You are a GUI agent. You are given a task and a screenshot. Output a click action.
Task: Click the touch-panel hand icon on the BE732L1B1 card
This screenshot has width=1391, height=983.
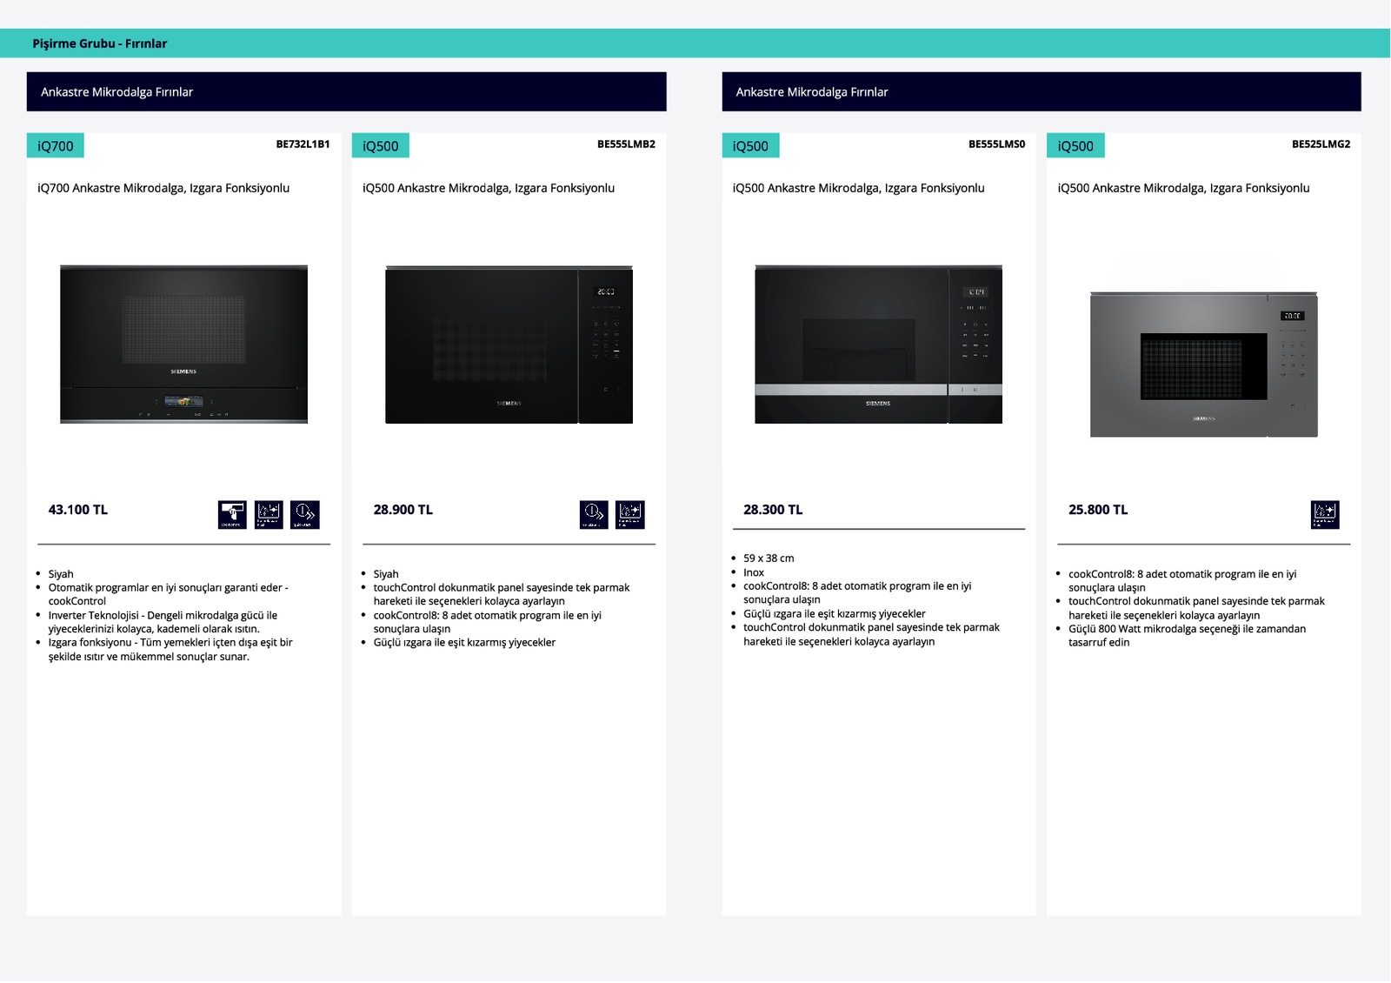click(x=232, y=514)
